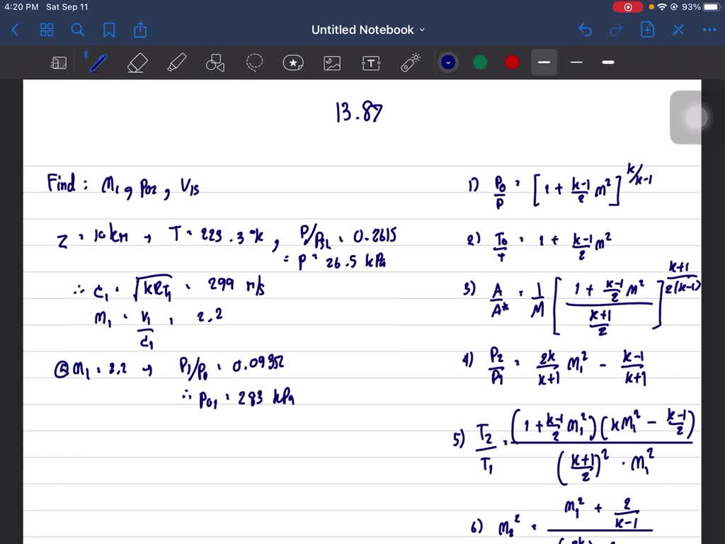Activate the Shapes tool
The width and height of the screenshot is (725, 544).
point(215,63)
